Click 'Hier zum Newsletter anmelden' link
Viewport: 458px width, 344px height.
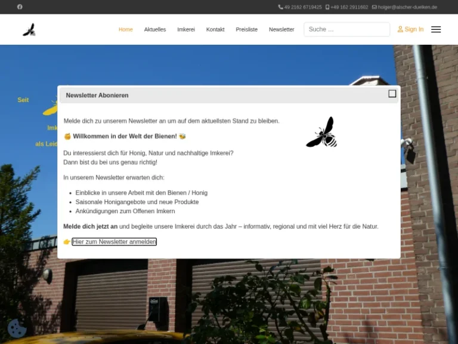tap(114, 242)
